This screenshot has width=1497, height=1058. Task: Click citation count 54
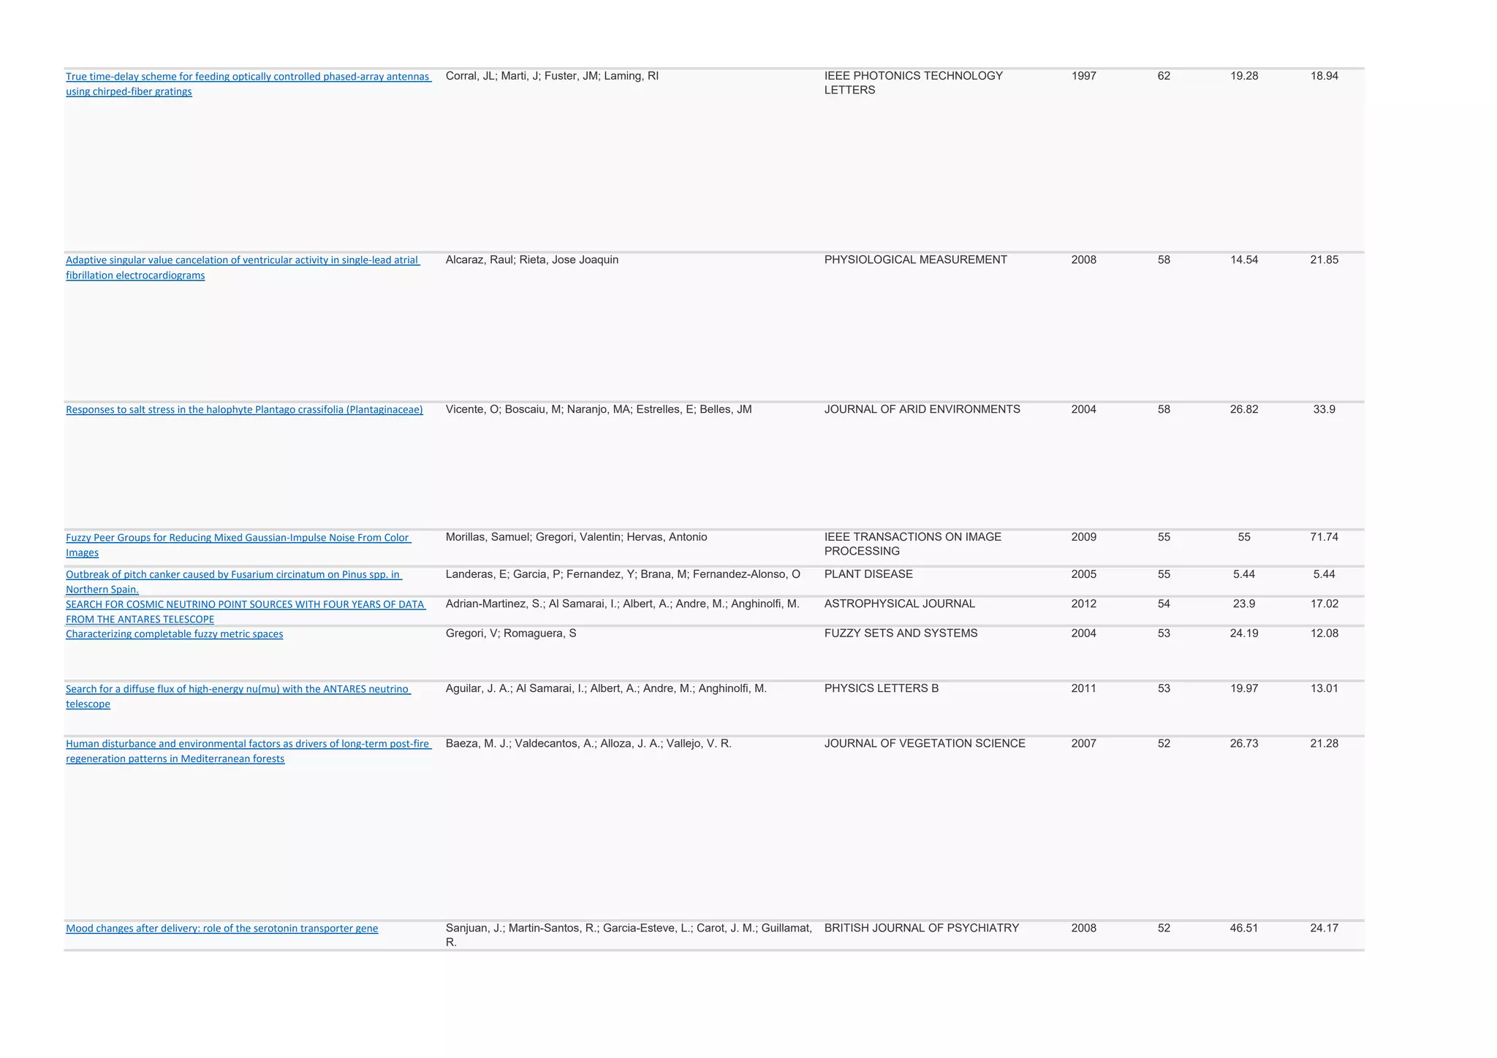pyautogui.click(x=1164, y=604)
